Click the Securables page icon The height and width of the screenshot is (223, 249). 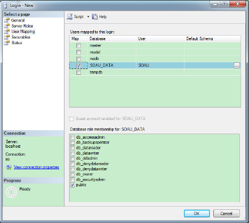pyautogui.click(x=7, y=37)
